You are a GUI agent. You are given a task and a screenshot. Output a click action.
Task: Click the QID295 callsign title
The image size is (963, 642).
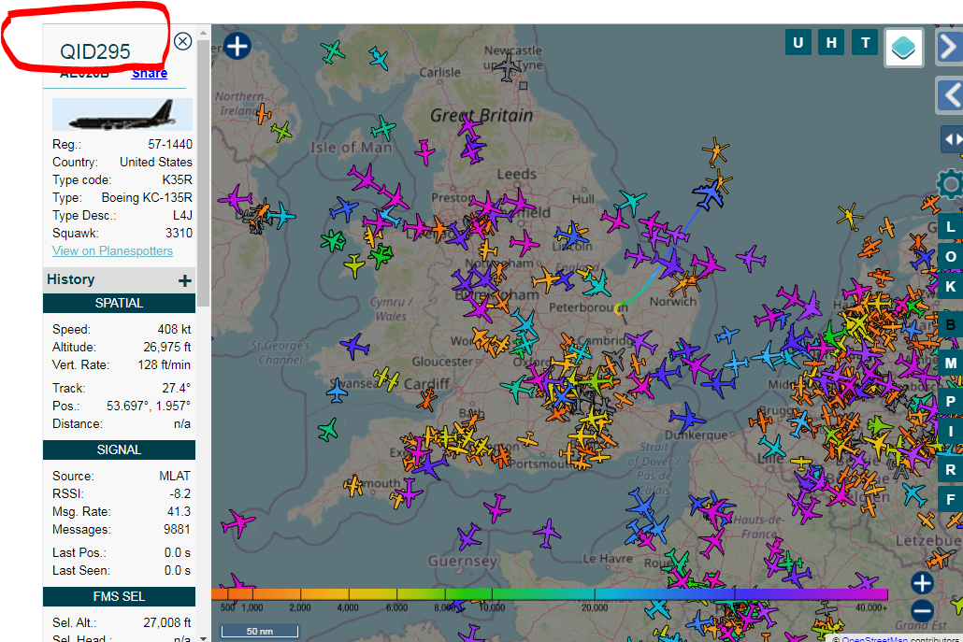pyautogui.click(x=95, y=51)
